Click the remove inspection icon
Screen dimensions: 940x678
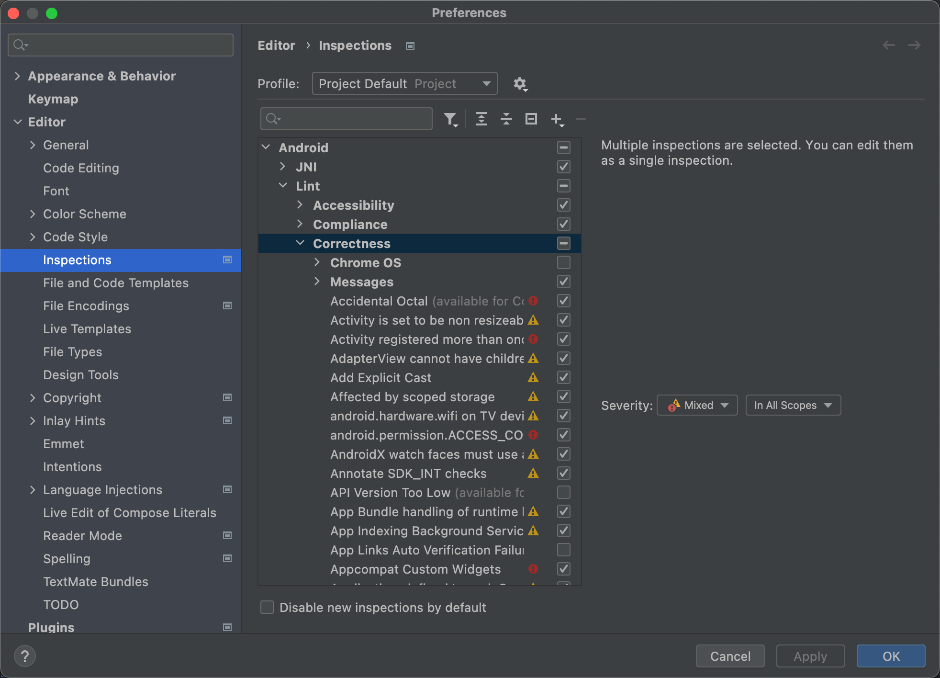point(582,118)
